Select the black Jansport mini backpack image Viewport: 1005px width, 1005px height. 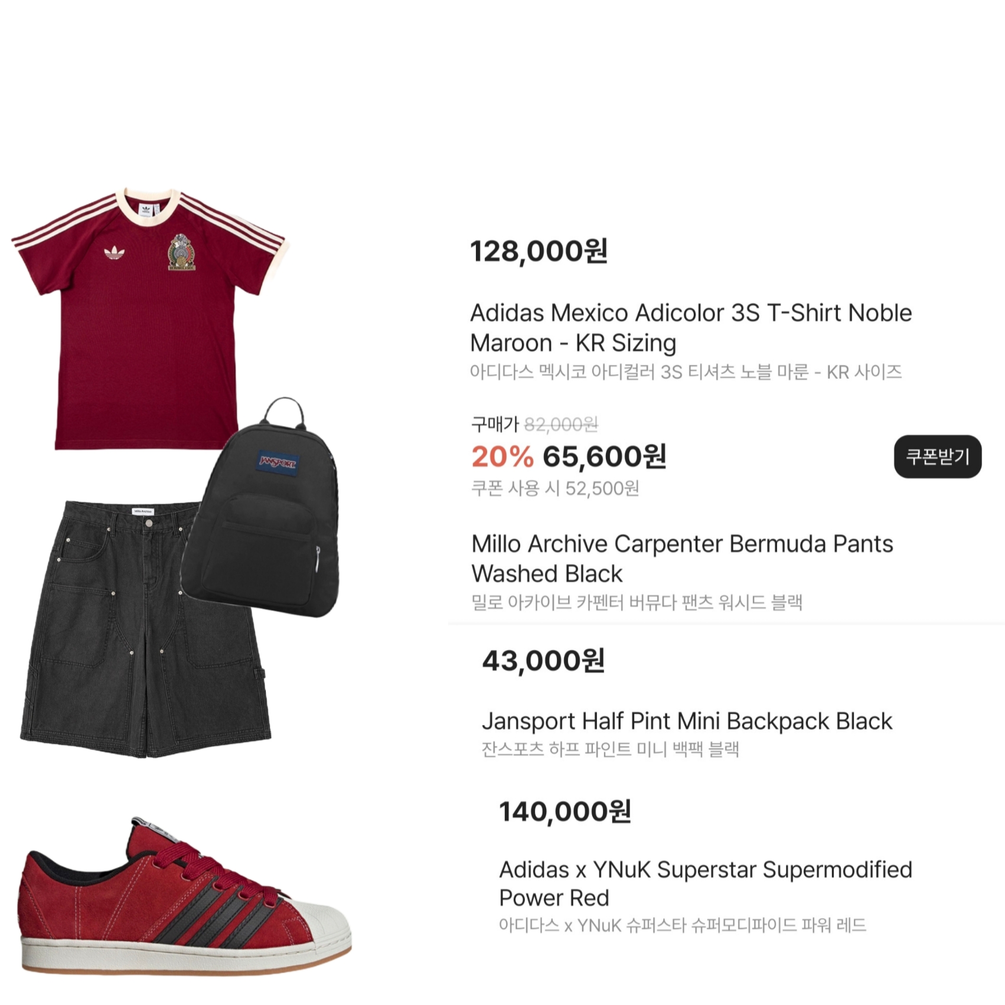coord(260,508)
